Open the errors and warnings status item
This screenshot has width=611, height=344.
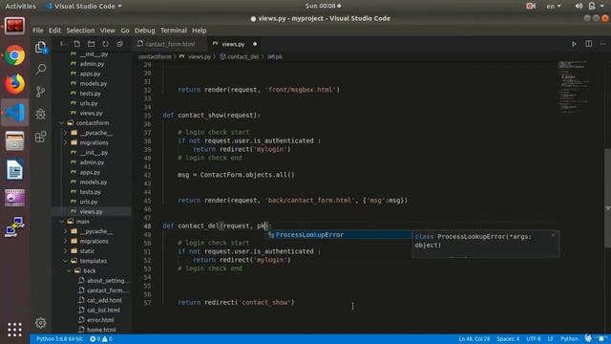tap(101, 339)
